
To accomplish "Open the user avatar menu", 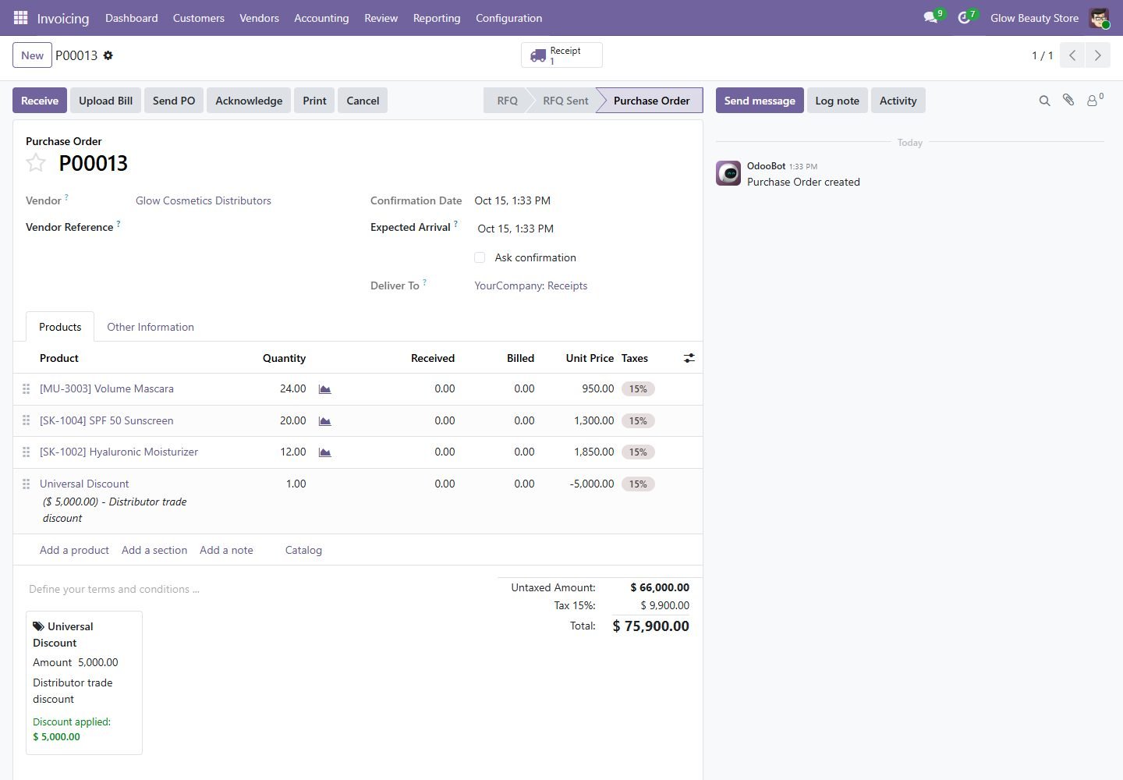I will coord(1099,18).
